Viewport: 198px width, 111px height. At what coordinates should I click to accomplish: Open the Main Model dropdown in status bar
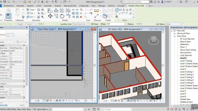click(x=116, y=109)
